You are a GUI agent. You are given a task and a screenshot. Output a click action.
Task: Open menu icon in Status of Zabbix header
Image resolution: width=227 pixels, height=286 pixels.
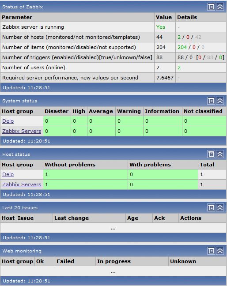pos(211,7)
